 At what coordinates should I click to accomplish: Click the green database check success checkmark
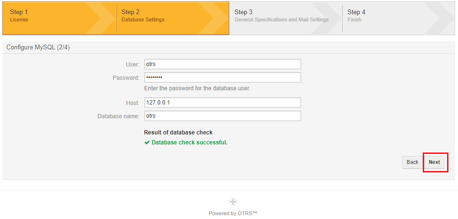[x=147, y=143]
